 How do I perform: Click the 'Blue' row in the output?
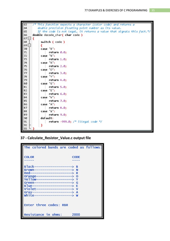tap(51, 186)
